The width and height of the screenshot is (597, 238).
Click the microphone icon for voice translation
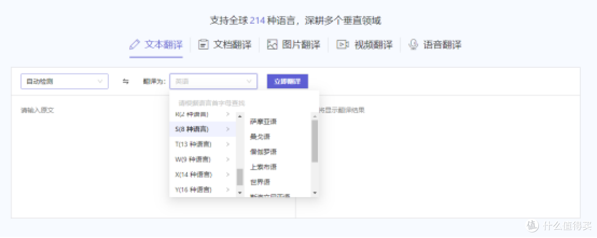413,45
